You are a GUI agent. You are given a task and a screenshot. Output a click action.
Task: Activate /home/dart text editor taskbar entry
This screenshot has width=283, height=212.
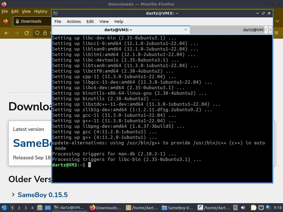(x=214, y=208)
